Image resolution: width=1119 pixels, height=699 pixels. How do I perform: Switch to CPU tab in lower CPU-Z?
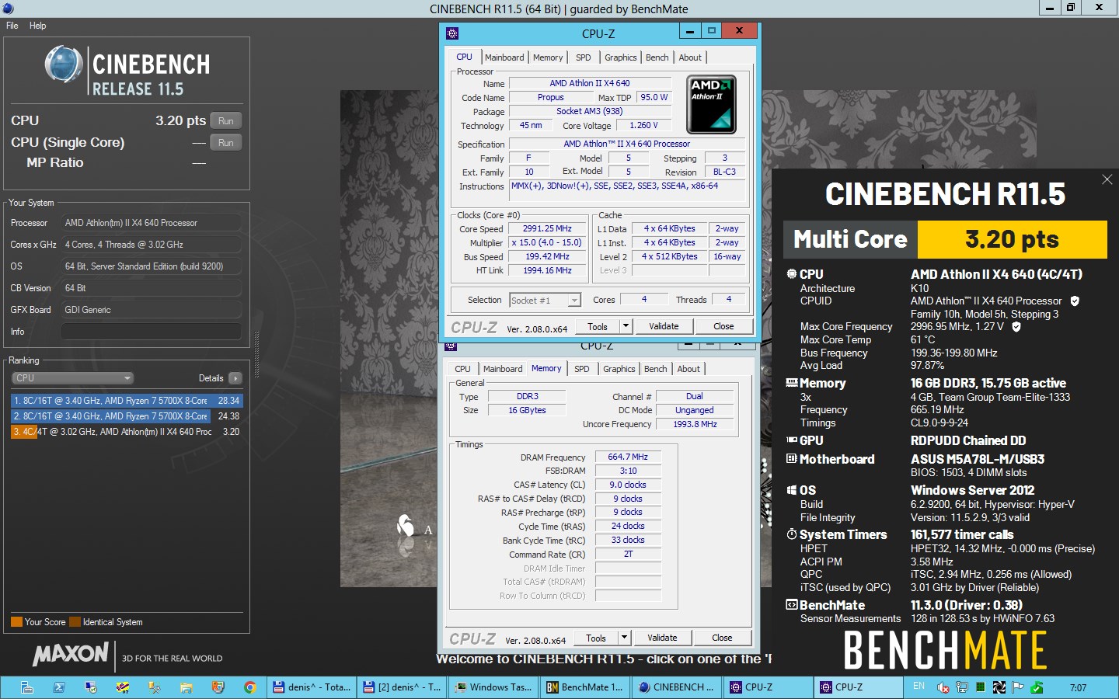click(x=462, y=369)
